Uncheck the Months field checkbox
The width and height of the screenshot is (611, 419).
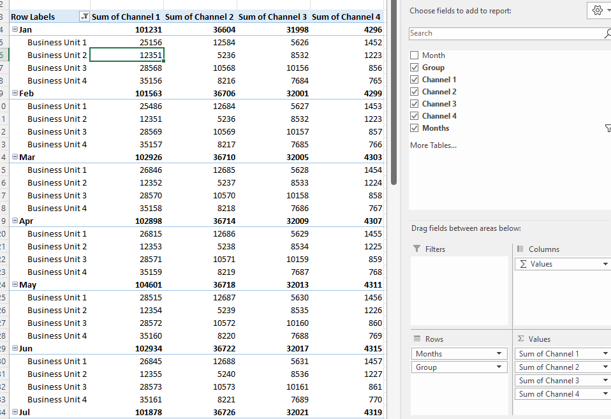click(x=414, y=128)
